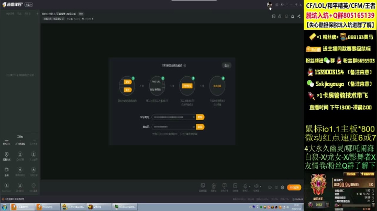Click inside the rtmp address field
Screen dimensions: 377x211
(174, 117)
